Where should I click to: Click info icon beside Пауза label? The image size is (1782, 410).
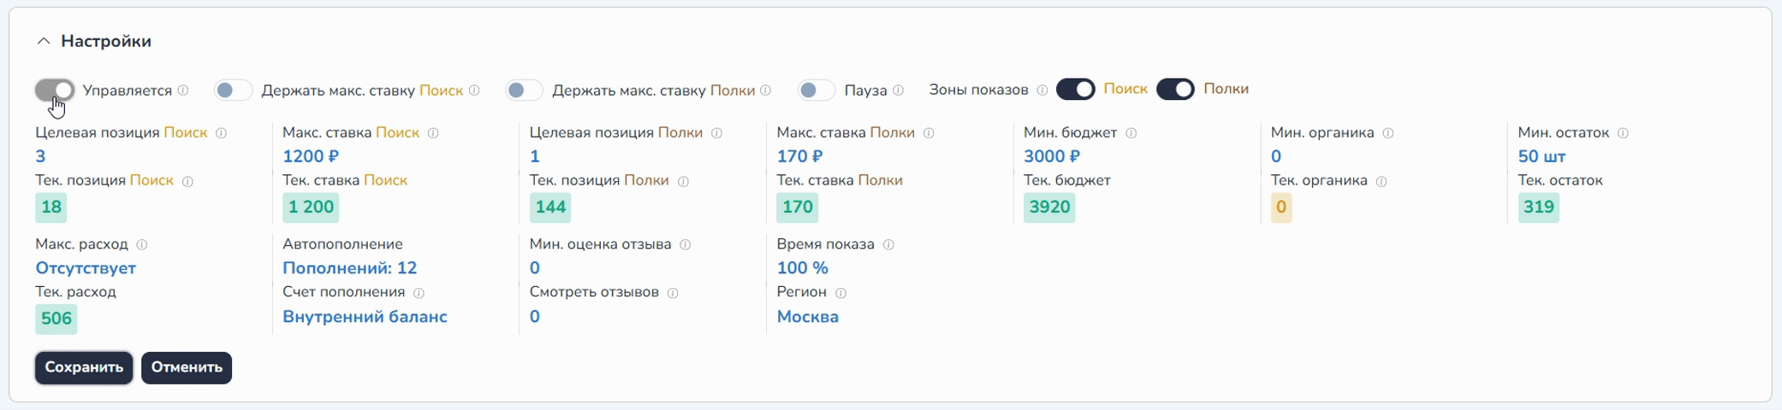click(x=899, y=91)
